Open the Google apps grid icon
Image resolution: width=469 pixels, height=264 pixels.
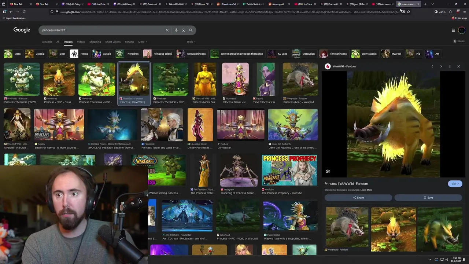click(454, 30)
